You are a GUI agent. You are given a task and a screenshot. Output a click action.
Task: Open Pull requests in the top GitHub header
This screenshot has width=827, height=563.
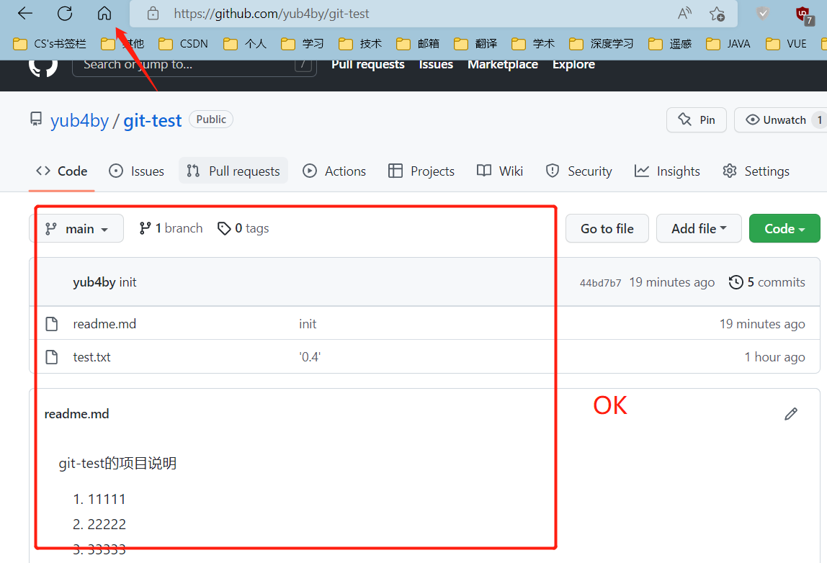(368, 64)
